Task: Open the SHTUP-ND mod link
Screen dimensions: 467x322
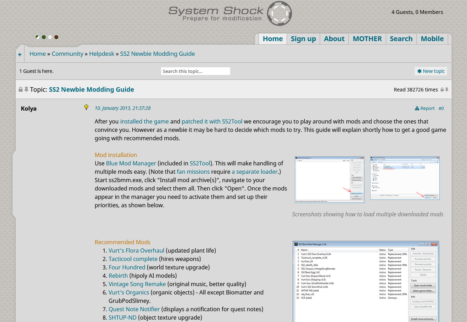Action: click(x=123, y=318)
